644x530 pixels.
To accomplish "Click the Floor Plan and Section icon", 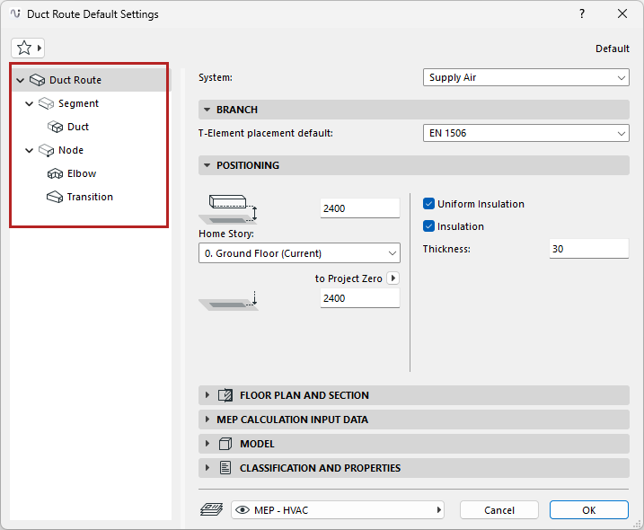I will coord(225,395).
